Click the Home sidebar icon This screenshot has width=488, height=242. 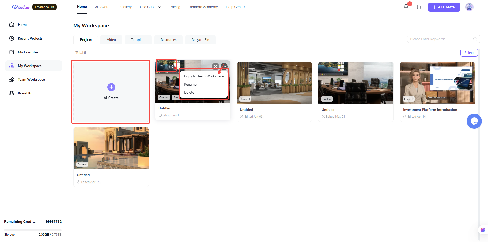12,25
